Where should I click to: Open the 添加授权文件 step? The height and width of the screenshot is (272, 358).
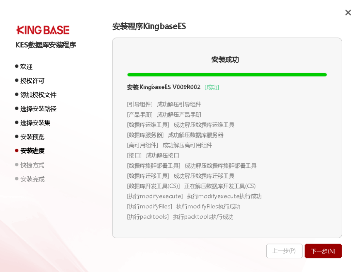[x=38, y=95]
